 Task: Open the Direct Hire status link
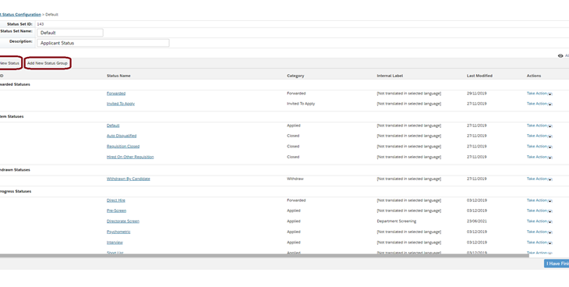coord(116,200)
